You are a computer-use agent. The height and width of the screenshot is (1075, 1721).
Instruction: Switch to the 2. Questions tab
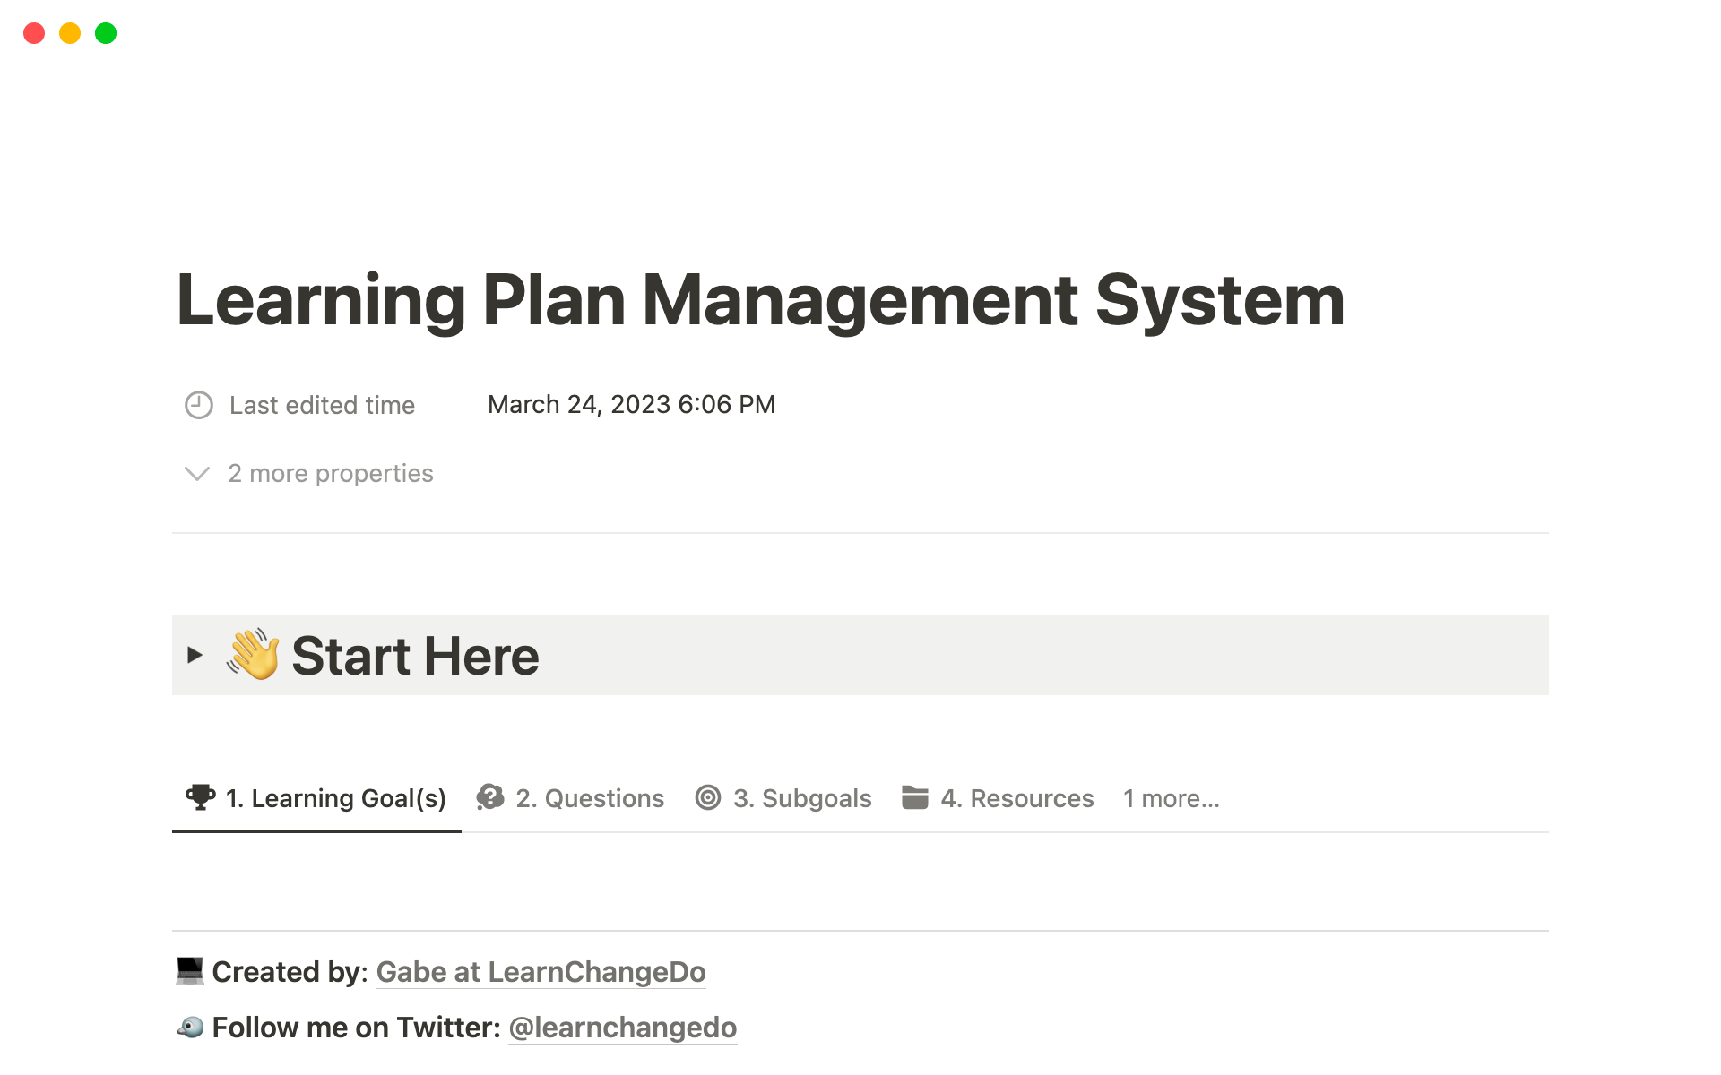coord(590,798)
